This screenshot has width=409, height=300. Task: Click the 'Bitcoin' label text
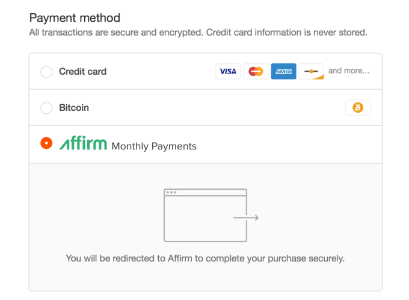tap(74, 108)
